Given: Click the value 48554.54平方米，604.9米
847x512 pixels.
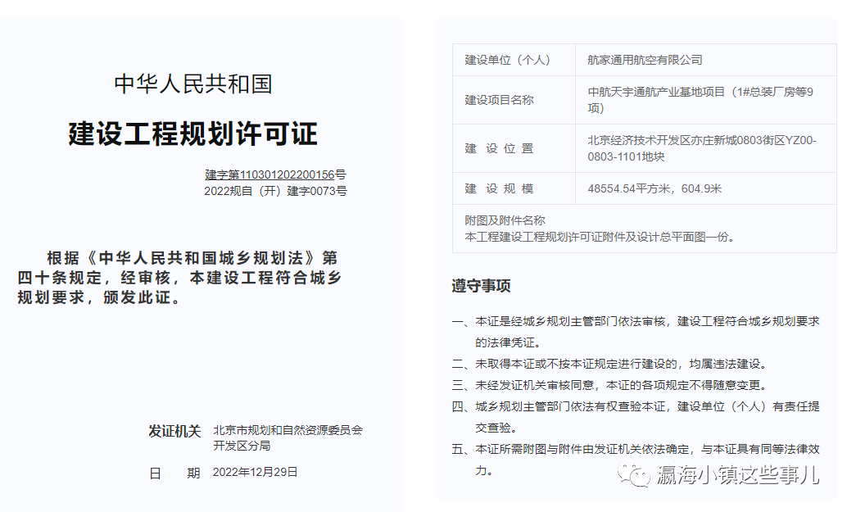Looking at the screenshot, I should 654,188.
